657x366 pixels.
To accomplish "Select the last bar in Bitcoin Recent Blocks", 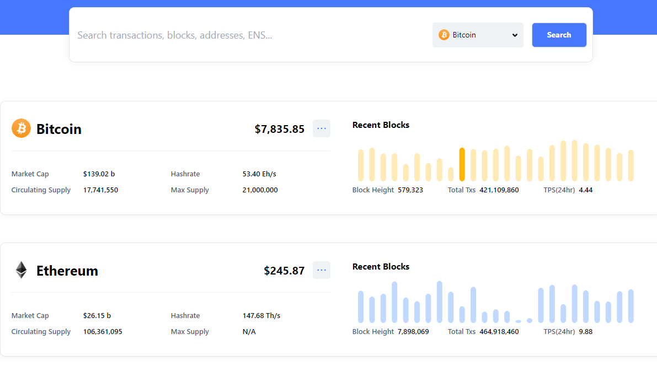I will tap(631, 165).
